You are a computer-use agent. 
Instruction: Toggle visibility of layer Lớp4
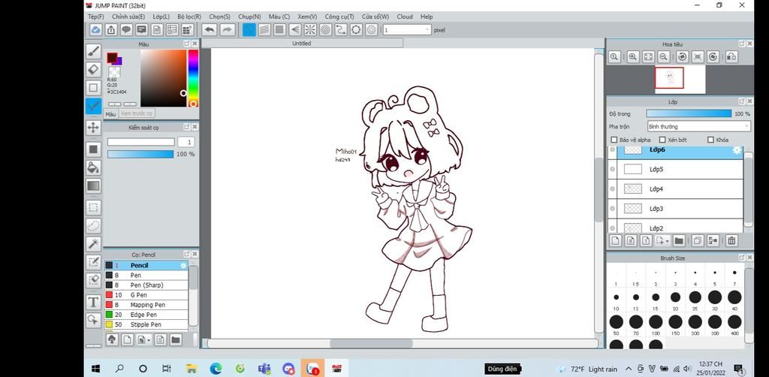[612, 188]
